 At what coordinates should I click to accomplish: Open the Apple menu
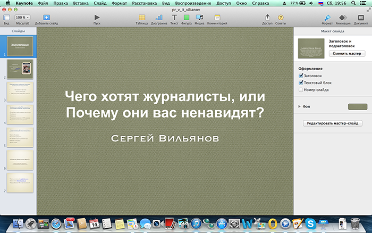tap(8, 3)
